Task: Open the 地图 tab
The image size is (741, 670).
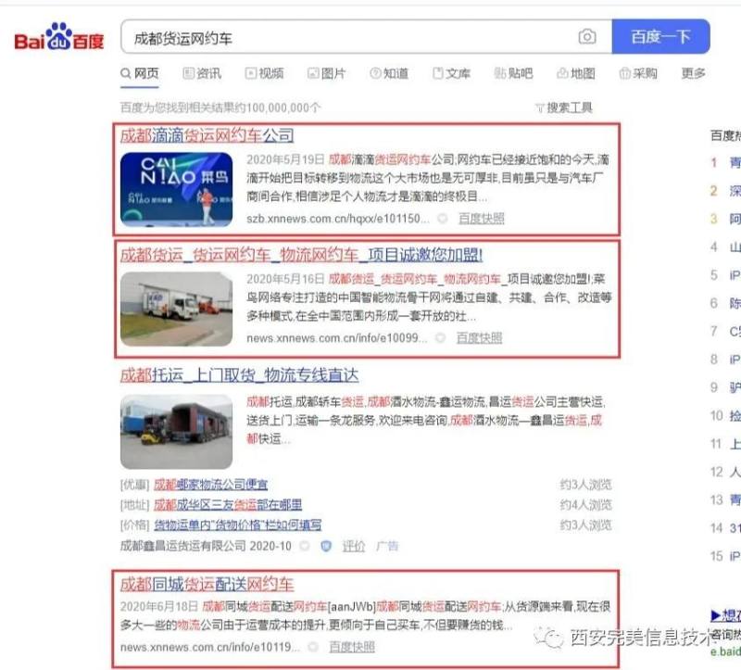Action: pos(576,73)
